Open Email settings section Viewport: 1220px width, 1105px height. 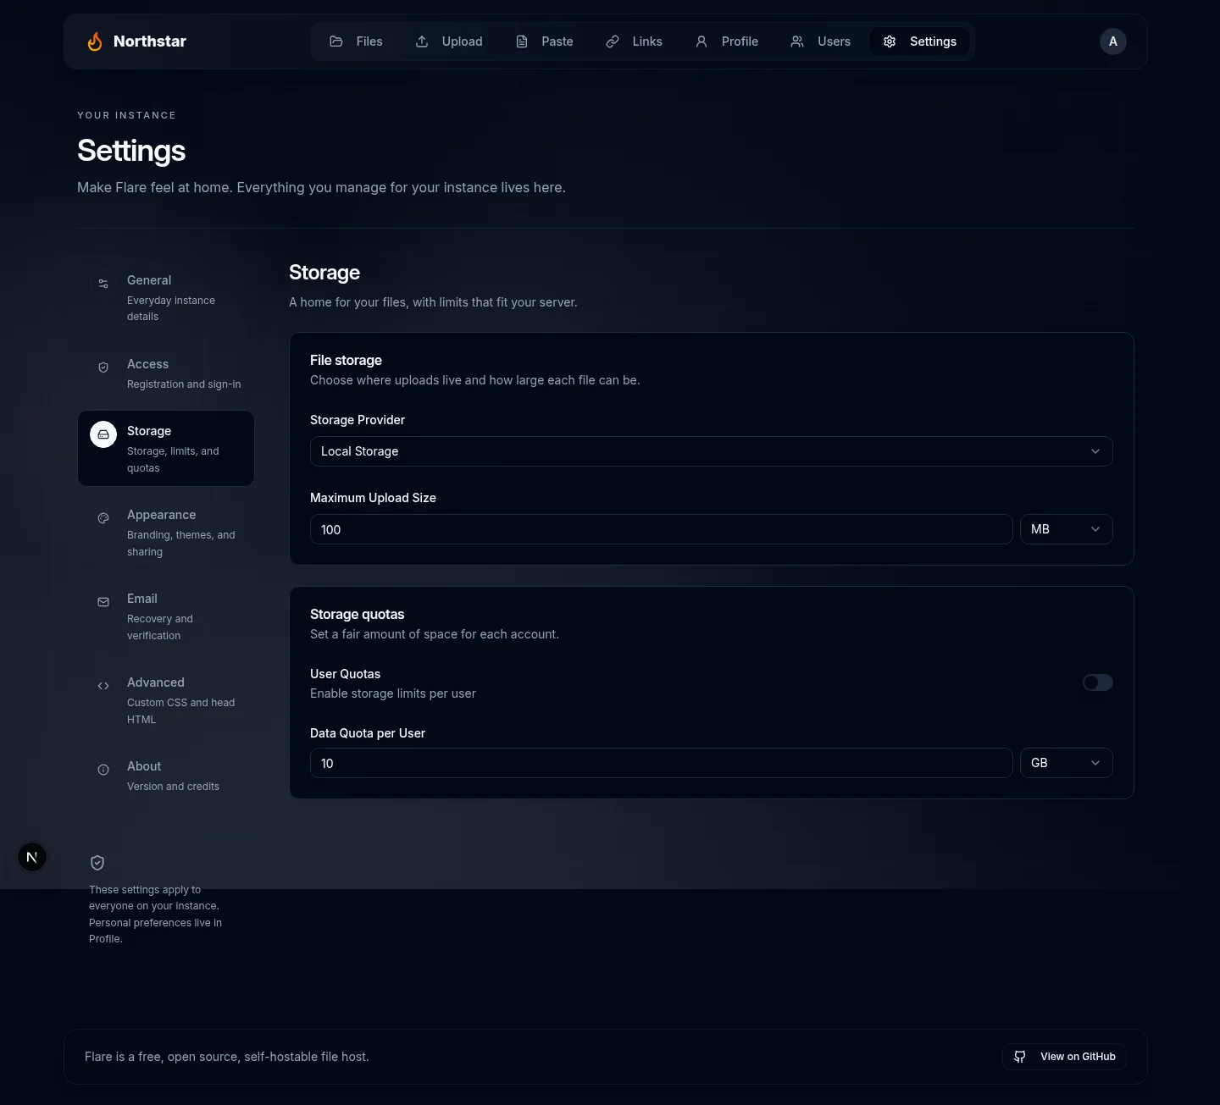166,616
